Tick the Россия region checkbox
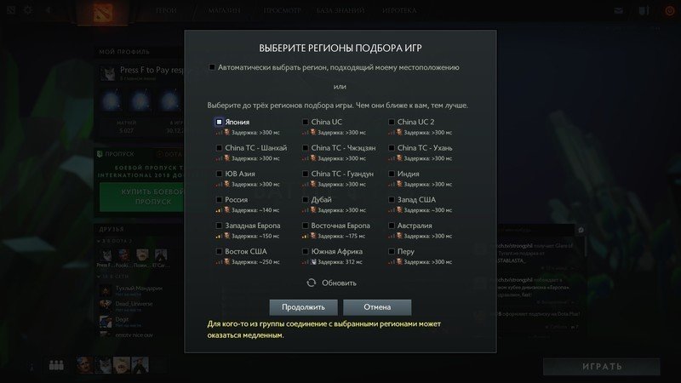The height and width of the screenshot is (383, 681). (219, 200)
